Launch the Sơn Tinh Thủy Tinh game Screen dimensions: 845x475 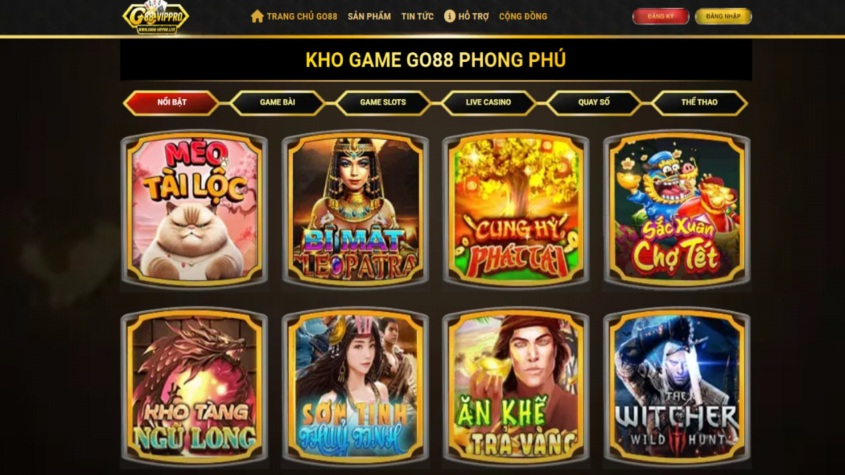coord(355,387)
